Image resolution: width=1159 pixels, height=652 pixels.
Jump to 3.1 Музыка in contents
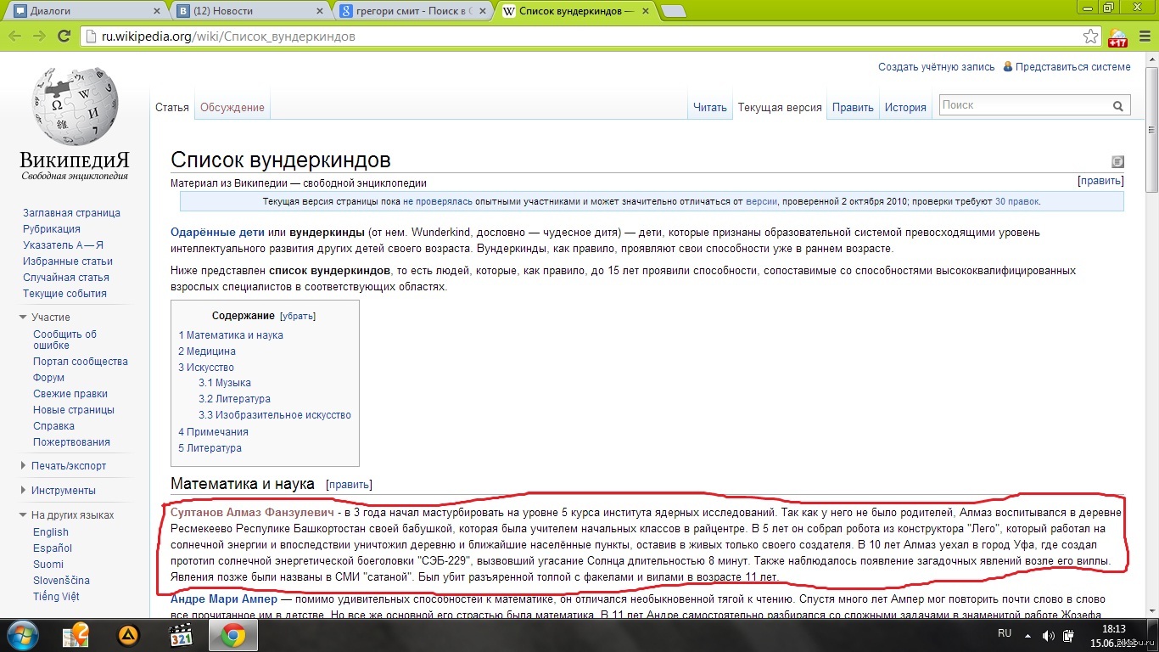tap(225, 383)
